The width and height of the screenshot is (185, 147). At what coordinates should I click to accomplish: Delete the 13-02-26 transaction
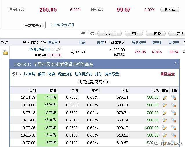(x=174, y=128)
